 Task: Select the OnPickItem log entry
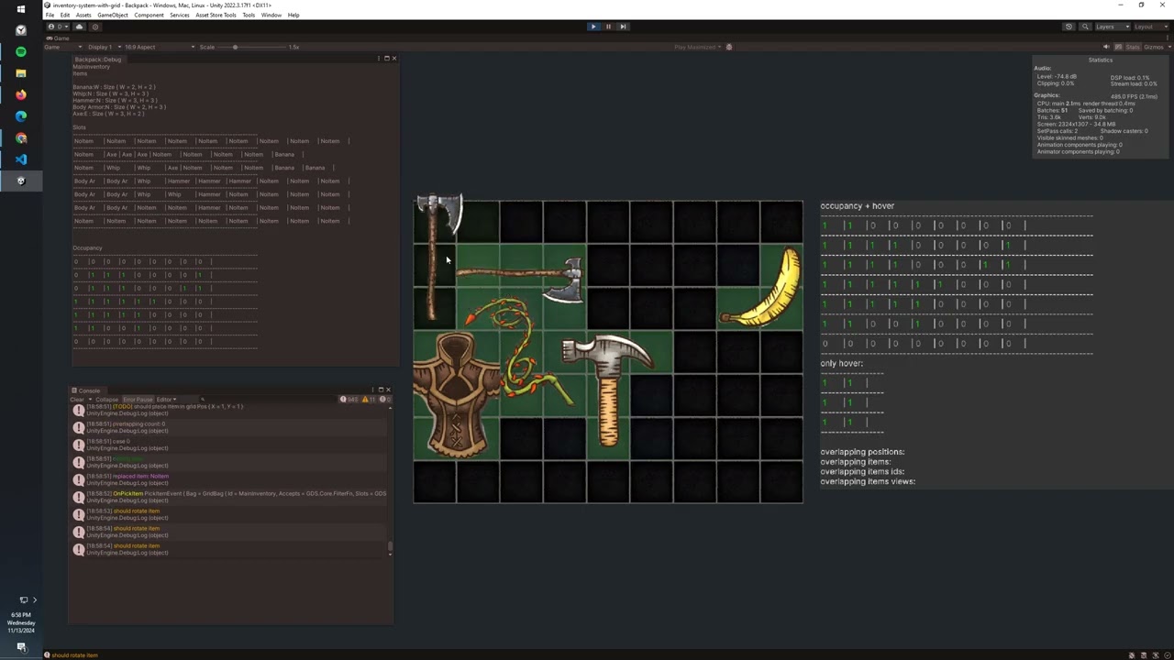click(x=229, y=497)
